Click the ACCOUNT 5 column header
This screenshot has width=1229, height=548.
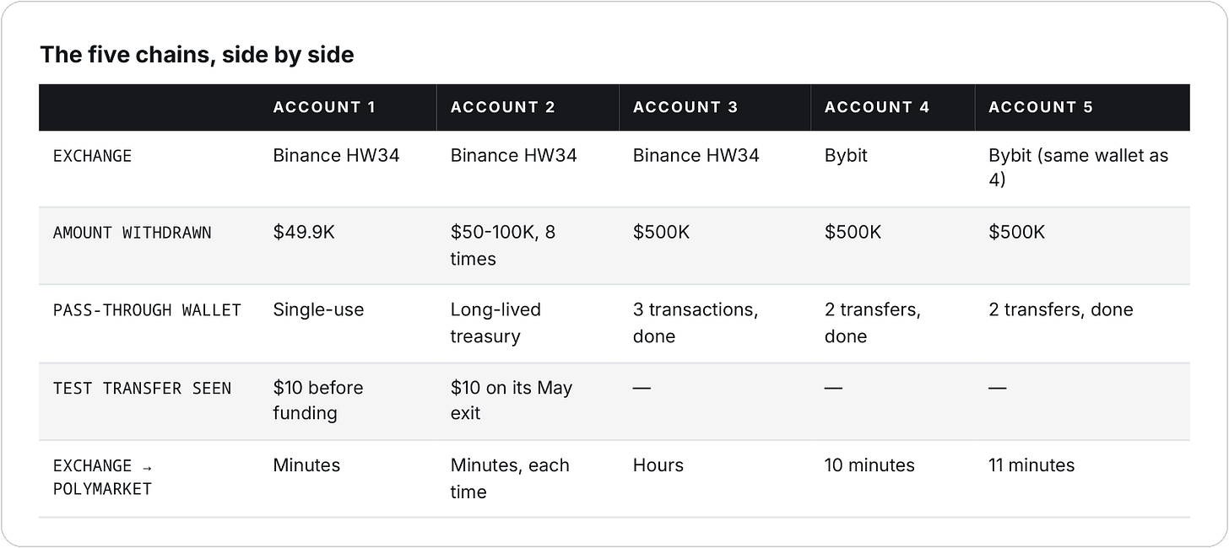point(1041,107)
